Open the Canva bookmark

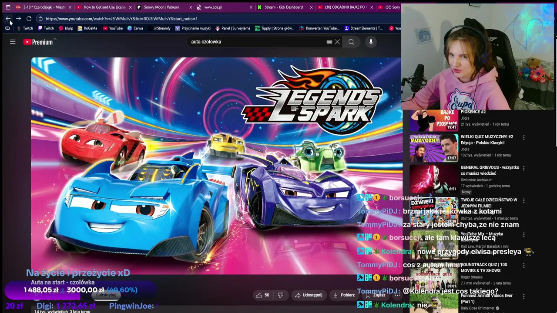135,28
